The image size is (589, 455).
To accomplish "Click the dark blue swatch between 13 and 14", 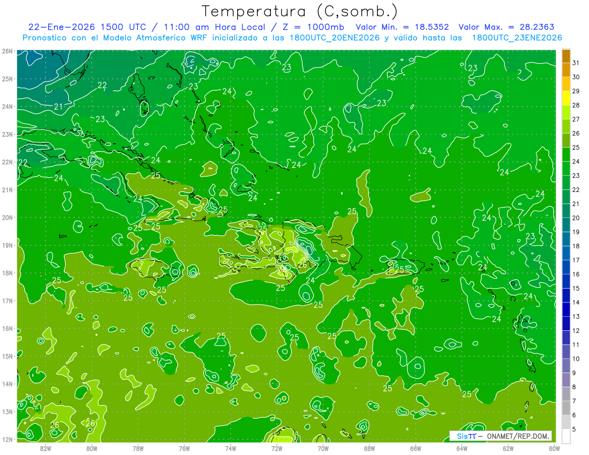I will (566, 309).
